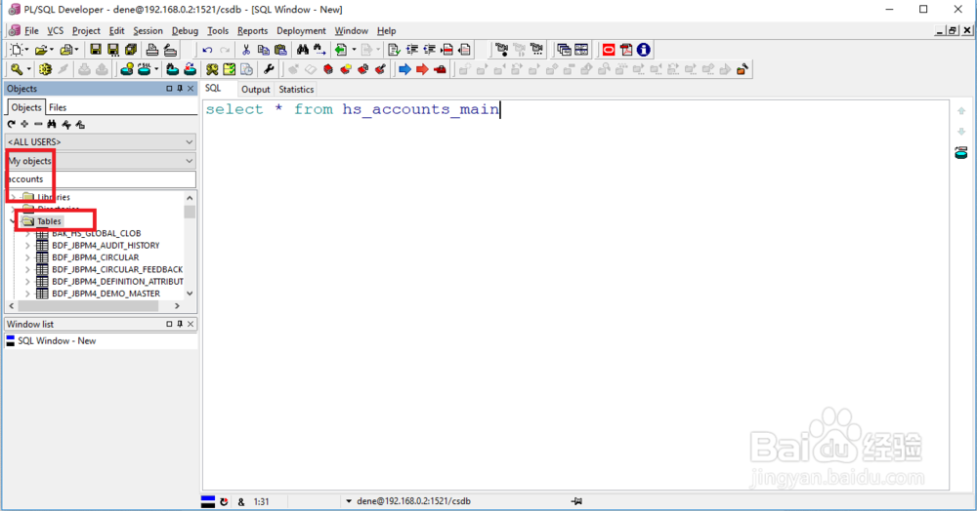
Task: Click the Open file folder icon
Action: (41, 50)
